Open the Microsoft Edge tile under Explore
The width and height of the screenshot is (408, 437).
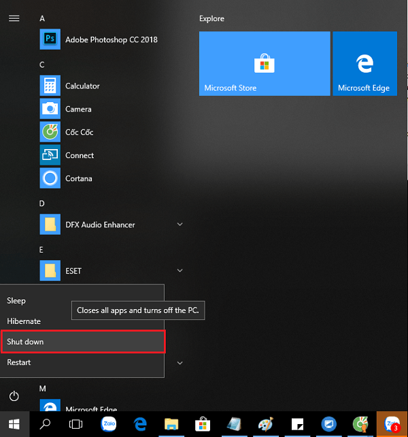(364, 63)
